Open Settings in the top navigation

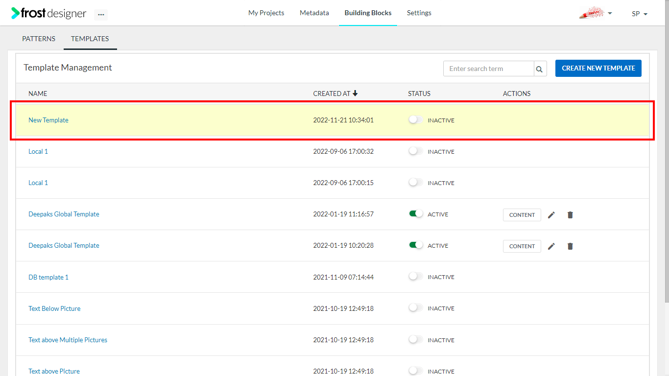click(419, 13)
